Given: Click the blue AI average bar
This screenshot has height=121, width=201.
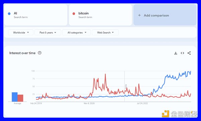Looking at the screenshot, I should pyautogui.click(x=15, y=97).
